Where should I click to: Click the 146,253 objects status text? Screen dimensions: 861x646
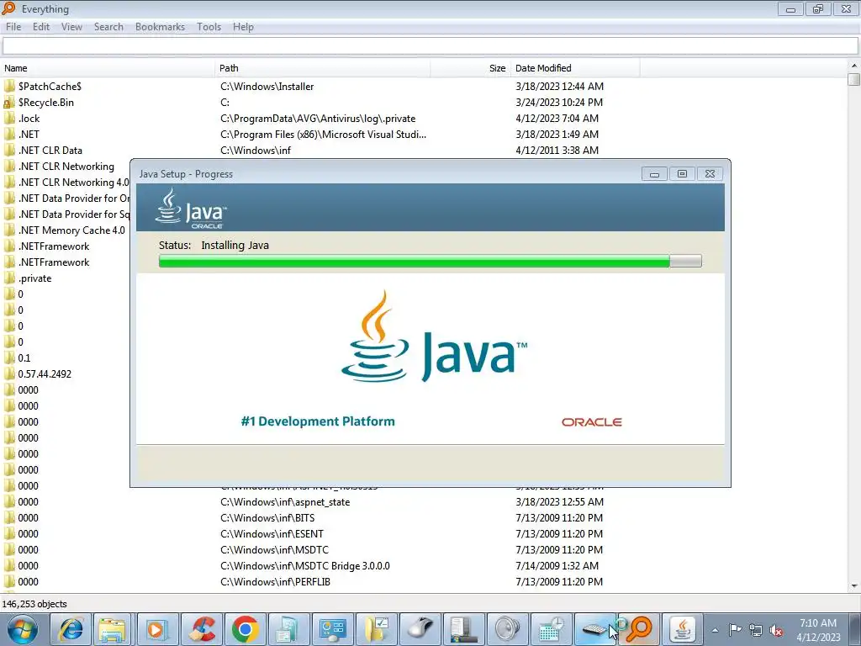tap(34, 604)
